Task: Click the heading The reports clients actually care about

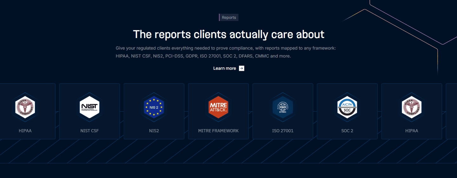Action: pos(228,34)
